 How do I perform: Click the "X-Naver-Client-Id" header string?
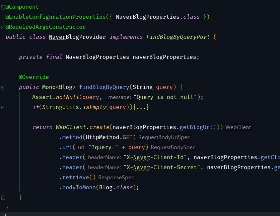pos(155,157)
